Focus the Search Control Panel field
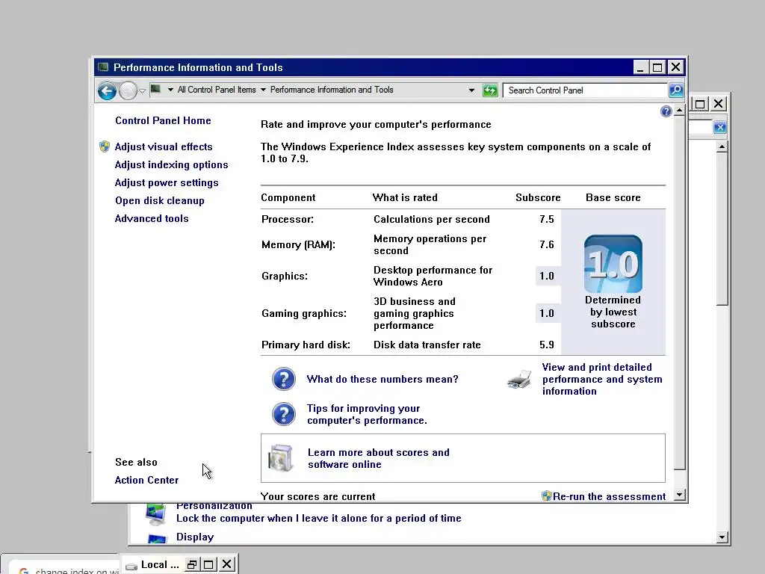Image resolution: width=765 pixels, height=574 pixels. coord(585,90)
